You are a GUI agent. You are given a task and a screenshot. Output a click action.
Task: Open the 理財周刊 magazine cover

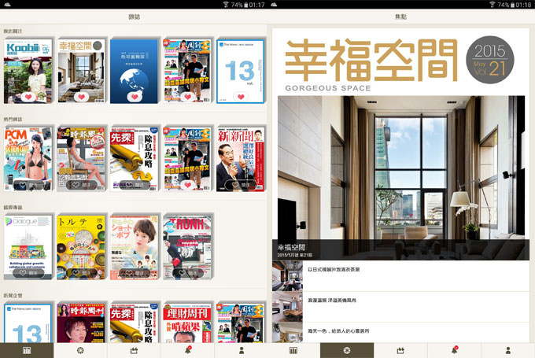tap(187, 323)
